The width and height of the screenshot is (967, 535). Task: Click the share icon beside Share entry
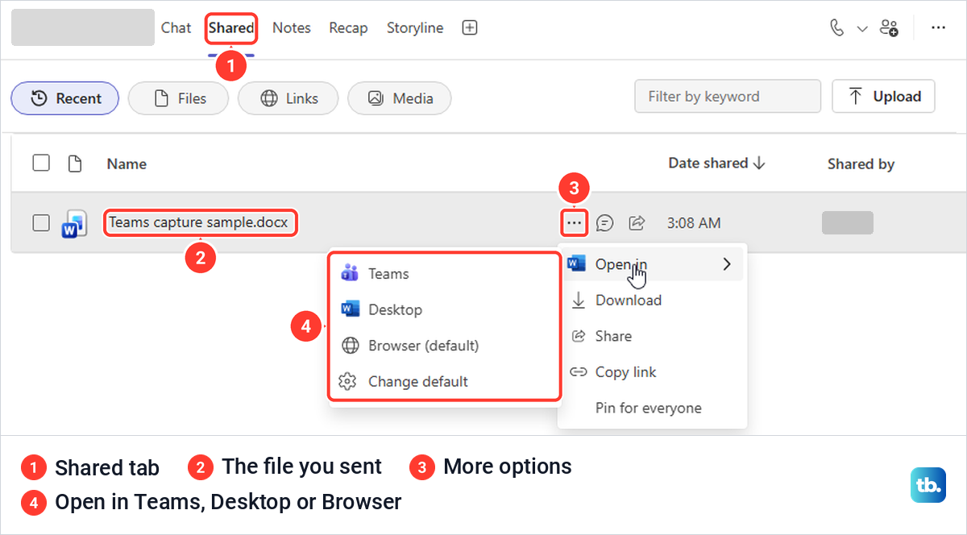pyautogui.click(x=578, y=336)
